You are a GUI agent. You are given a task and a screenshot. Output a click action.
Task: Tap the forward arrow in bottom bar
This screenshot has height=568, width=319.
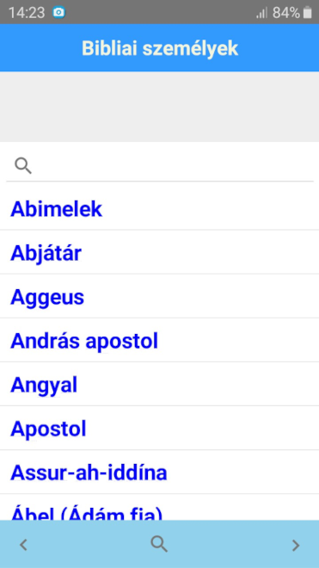pyautogui.click(x=296, y=545)
